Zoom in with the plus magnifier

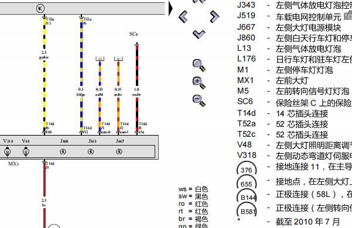pyautogui.click(x=199, y=83)
